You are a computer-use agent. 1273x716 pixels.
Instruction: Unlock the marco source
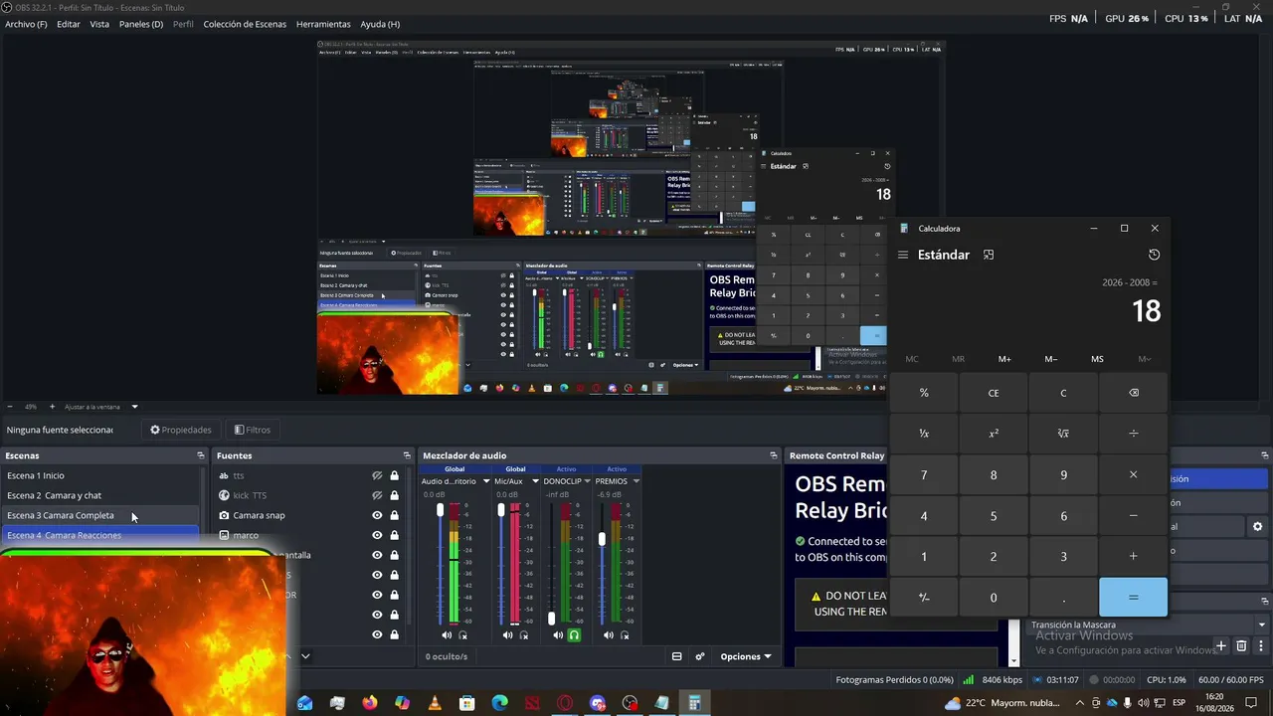click(395, 535)
